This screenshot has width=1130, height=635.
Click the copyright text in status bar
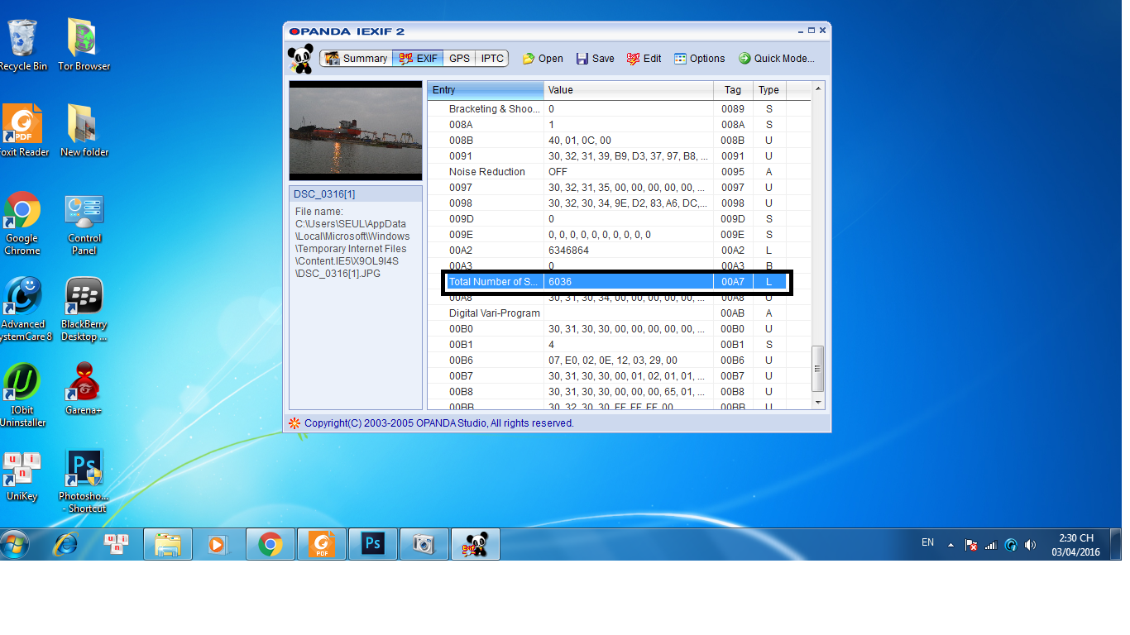[x=438, y=423]
